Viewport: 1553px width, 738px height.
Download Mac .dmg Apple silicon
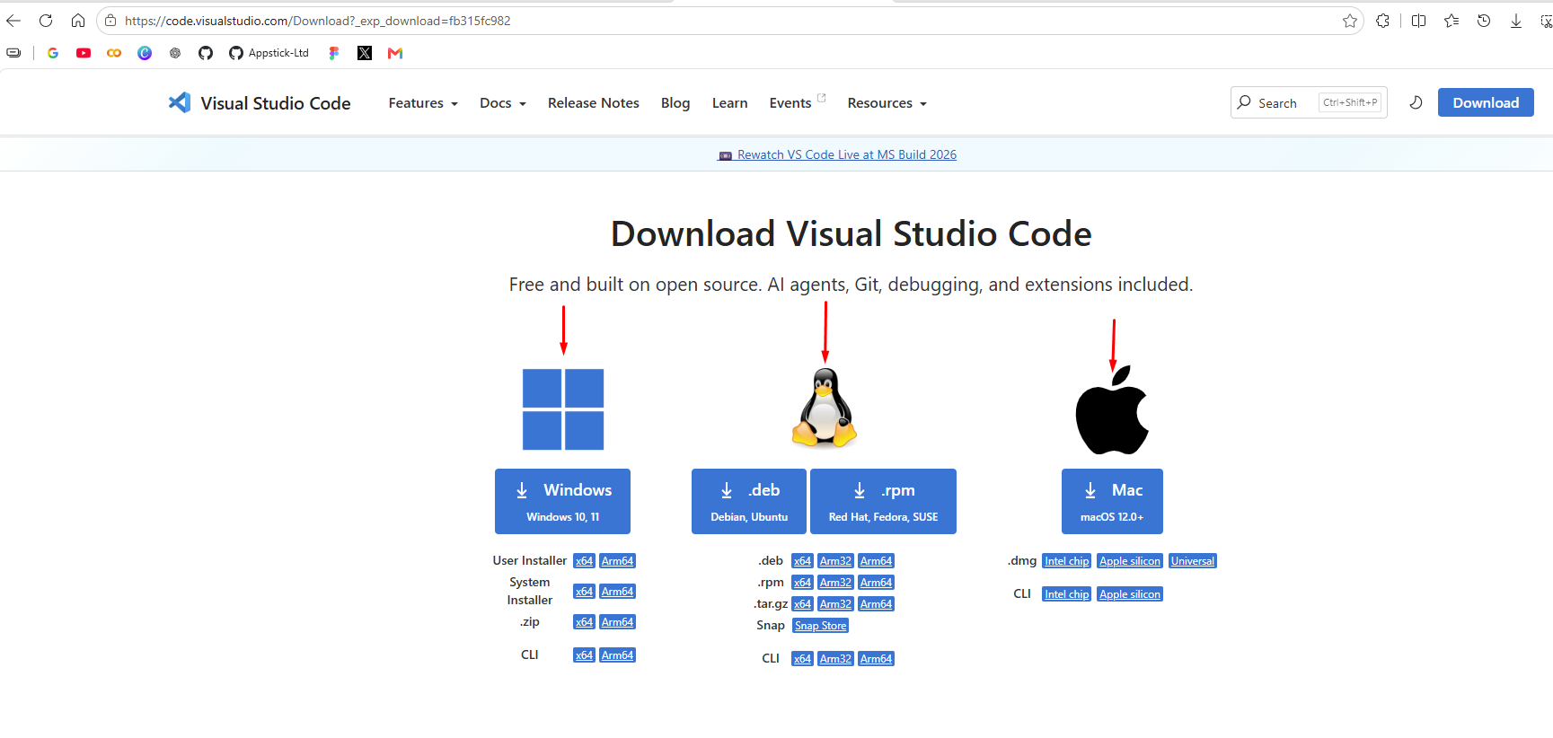click(1130, 561)
